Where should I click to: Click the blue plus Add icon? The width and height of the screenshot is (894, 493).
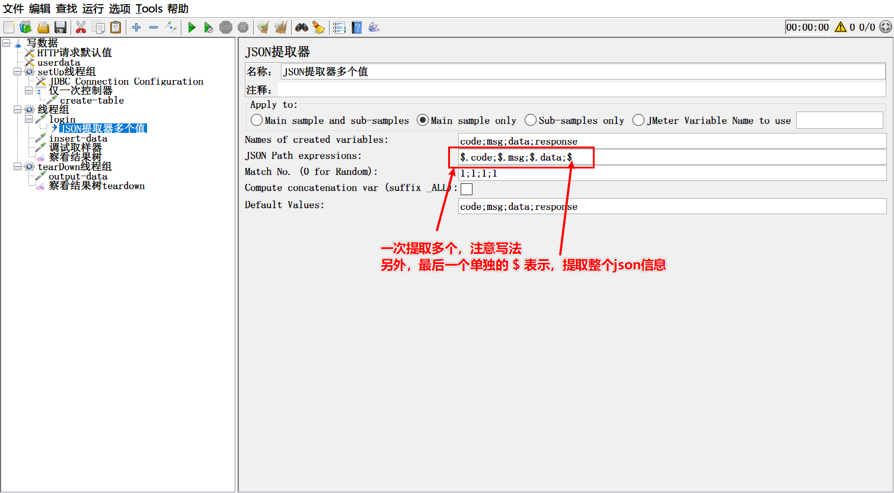pos(136,27)
